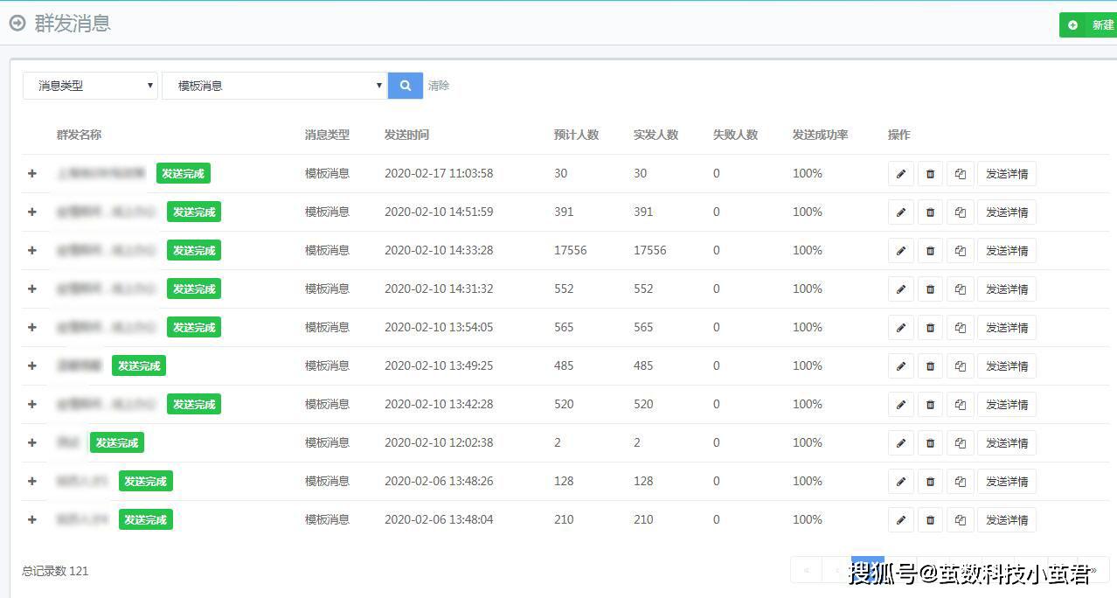Viewport: 1117px width, 598px height.
Task: Click the trash icon on the 2020-02-17 row
Action: 930,173
